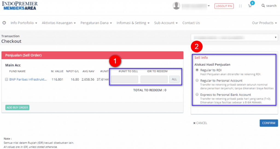Focus the IDR TO REDEEM input field
This screenshot has height=149, width=280.
pos(154,79)
